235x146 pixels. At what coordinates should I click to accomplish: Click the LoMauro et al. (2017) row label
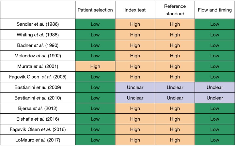point(38,140)
